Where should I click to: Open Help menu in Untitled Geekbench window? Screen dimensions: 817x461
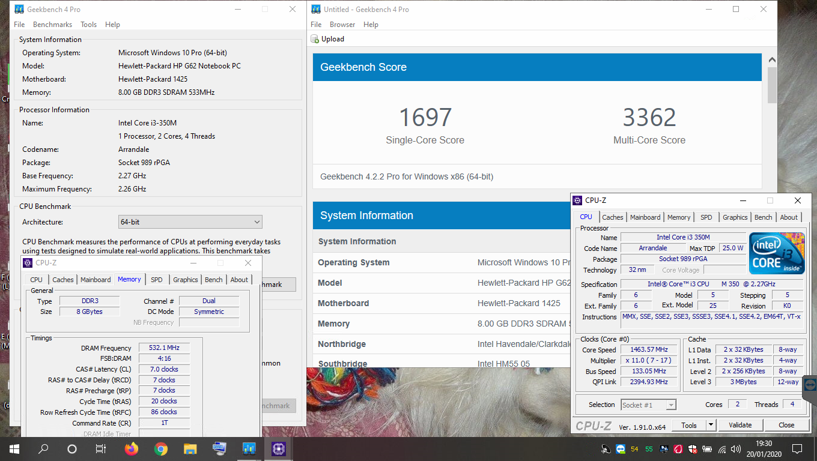pos(371,25)
